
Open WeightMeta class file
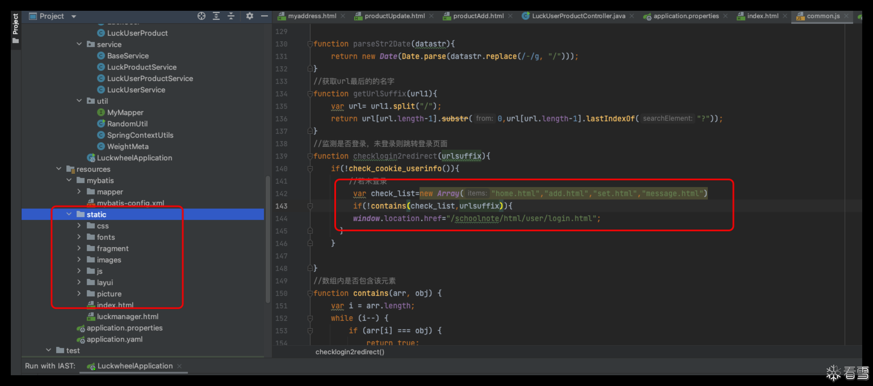coord(123,147)
